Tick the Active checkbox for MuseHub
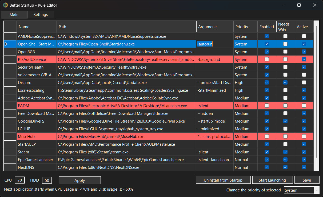This screenshot has width=323, height=197. click(304, 137)
